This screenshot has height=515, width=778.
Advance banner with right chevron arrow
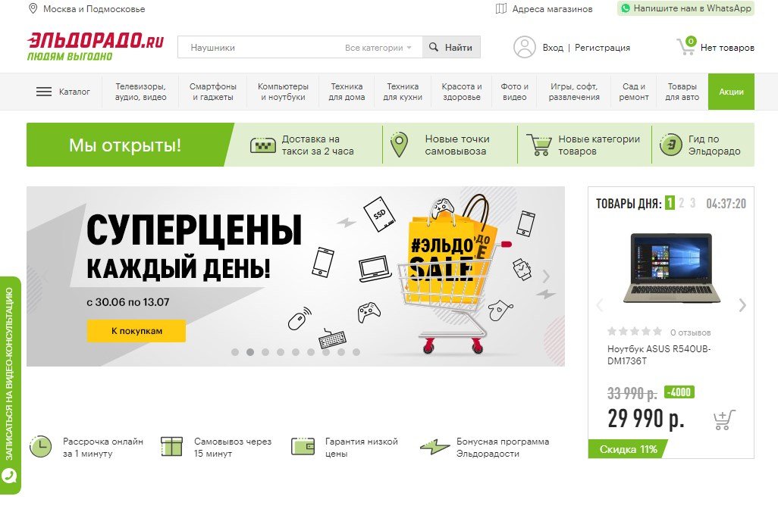click(x=546, y=276)
